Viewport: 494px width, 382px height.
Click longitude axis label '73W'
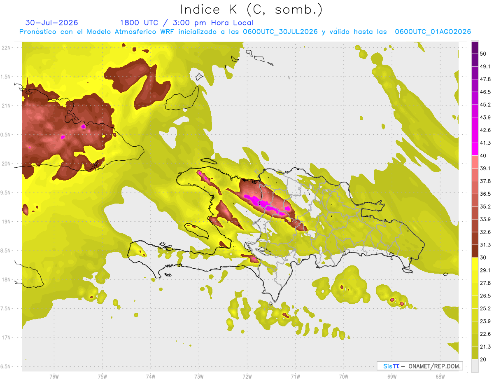click(x=199, y=377)
